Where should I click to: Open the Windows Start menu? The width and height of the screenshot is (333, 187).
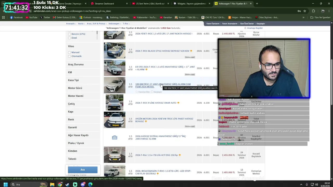point(5,184)
